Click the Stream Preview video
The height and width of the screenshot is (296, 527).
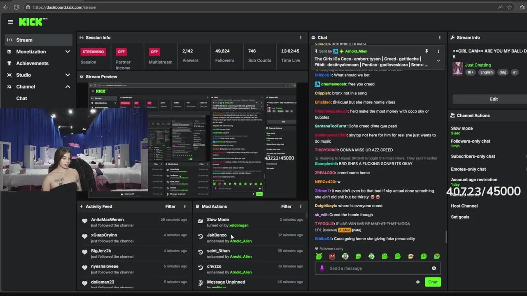tap(192, 141)
